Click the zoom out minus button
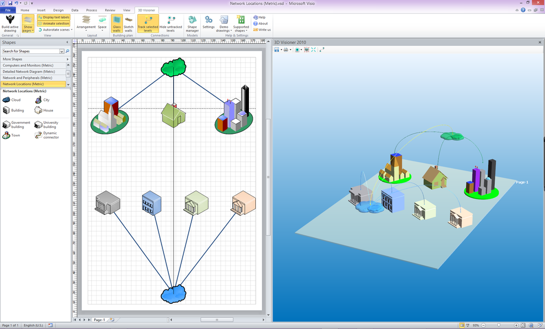Image resolution: width=545 pixels, height=329 pixels. (483, 325)
